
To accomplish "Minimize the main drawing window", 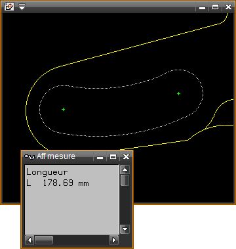I will [x=203, y=7].
